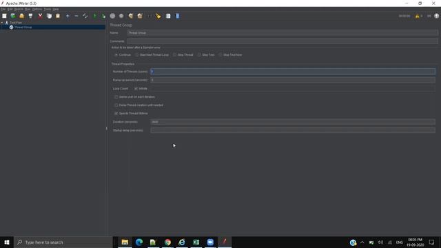
Task: Click the Clear results broom icon
Action: (x=131, y=16)
